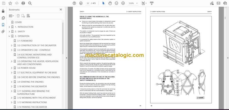Jump to the 3.1 FOREWORD bookmark
229x110 pixels.
pyautogui.click(x=25, y=41)
